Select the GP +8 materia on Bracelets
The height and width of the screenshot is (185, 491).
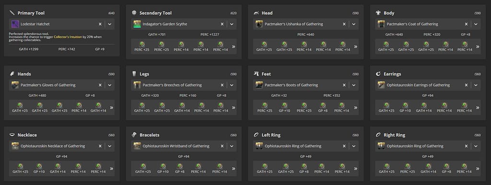pyautogui.click(x=180, y=168)
